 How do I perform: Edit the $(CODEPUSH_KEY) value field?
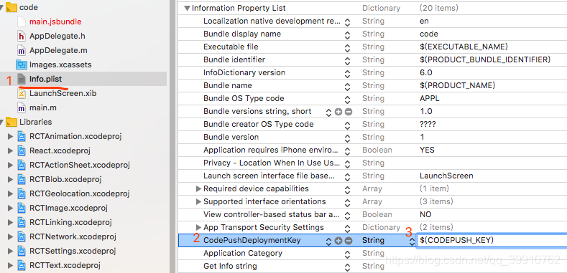pos(492,240)
